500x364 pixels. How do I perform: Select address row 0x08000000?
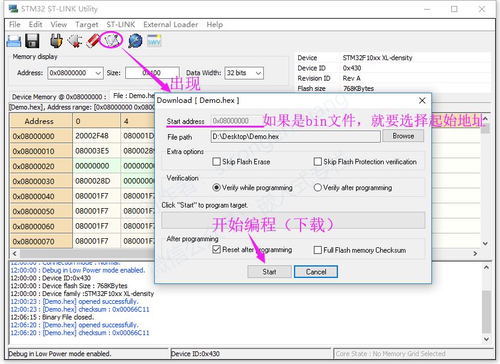click(x=41, y=137)
